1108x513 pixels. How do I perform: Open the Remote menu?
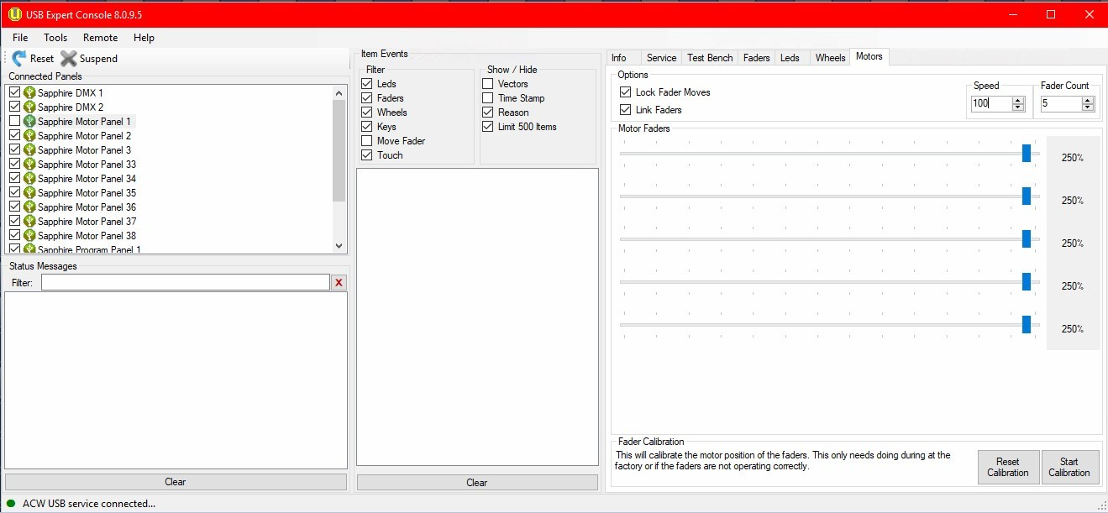[100, 38]
